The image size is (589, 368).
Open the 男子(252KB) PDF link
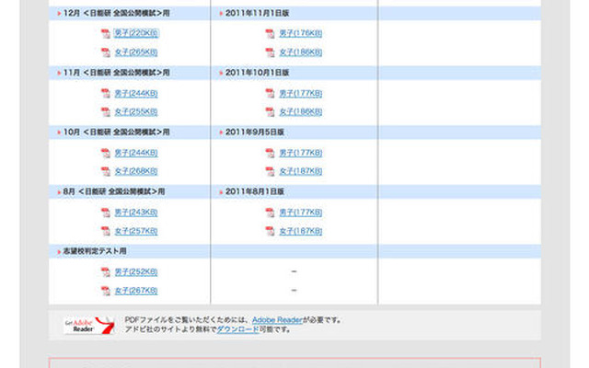pyautogui.click(x=136, y=272)
